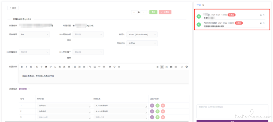Open the HH-用例属子模块 dropdown

(x=88, y=52)
